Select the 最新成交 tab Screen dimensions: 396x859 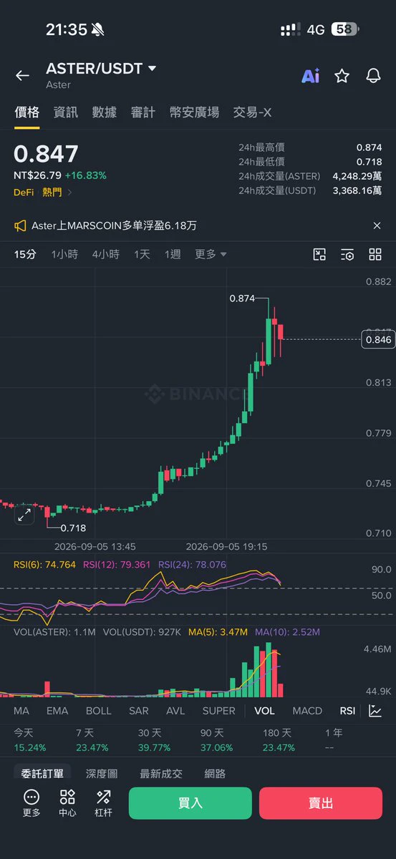point(161,773)
